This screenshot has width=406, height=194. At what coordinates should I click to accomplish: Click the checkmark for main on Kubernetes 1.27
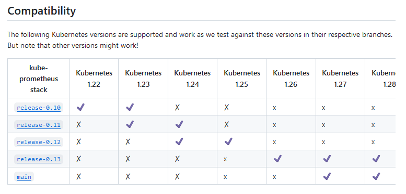pyautogui.click(x=327, y=176)
